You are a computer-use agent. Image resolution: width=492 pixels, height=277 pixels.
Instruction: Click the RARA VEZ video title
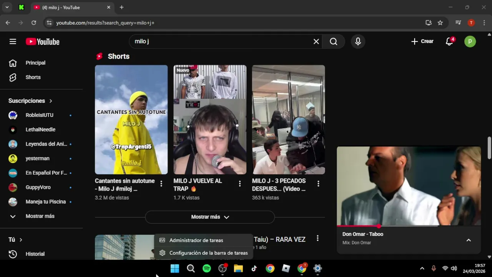(x=279, y=239)
